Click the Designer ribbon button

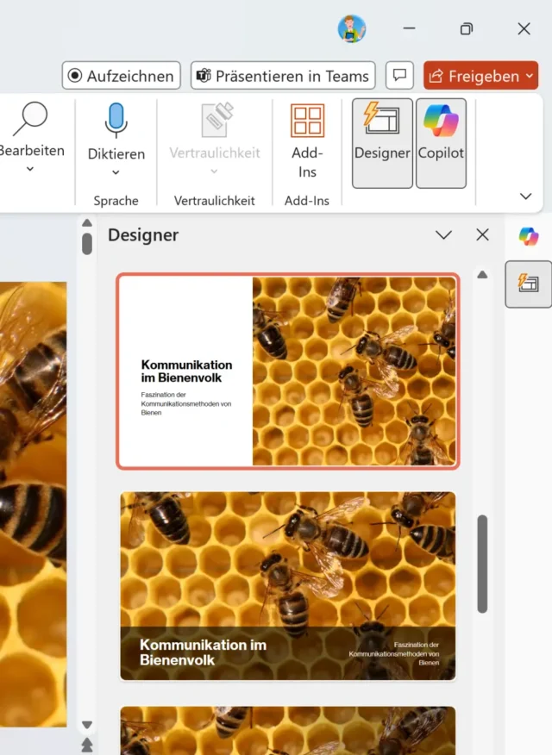click(x=382, y=142)
